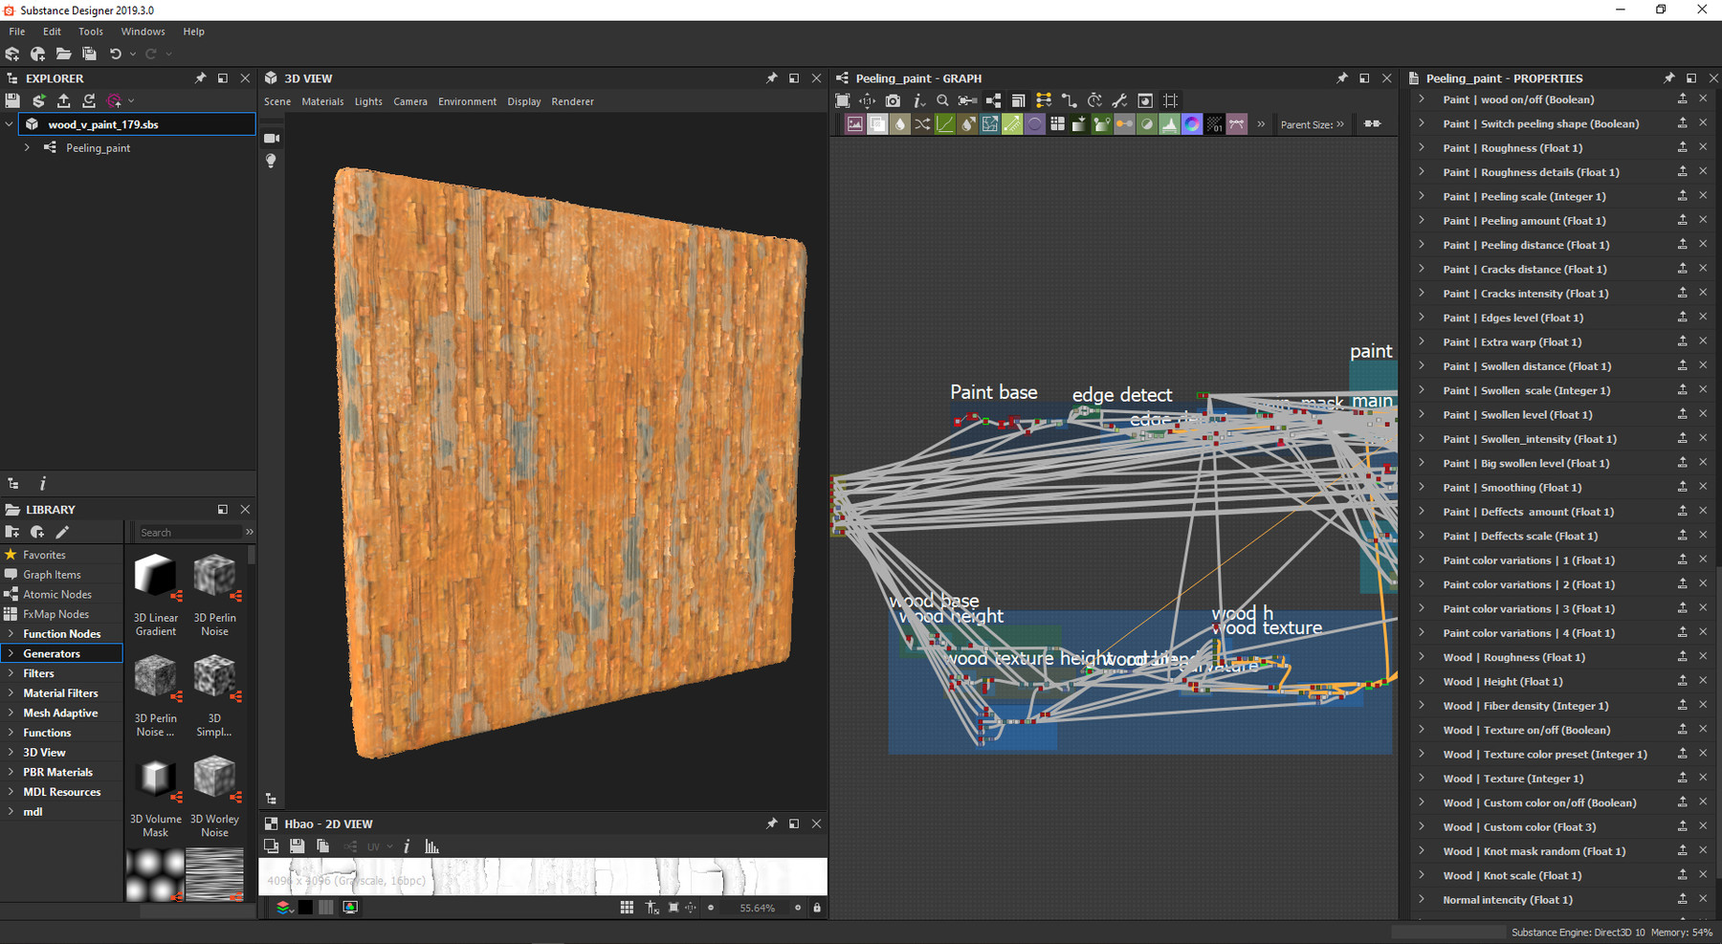Click the Levels node icon in graph toolbar

click(1169, 124)
